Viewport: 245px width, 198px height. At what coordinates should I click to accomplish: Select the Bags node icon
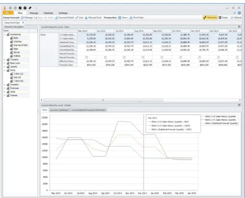(12, 49)
